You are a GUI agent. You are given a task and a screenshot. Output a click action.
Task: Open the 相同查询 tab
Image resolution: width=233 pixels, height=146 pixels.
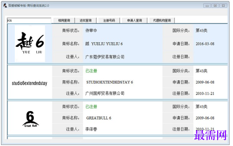click(64, 20)
